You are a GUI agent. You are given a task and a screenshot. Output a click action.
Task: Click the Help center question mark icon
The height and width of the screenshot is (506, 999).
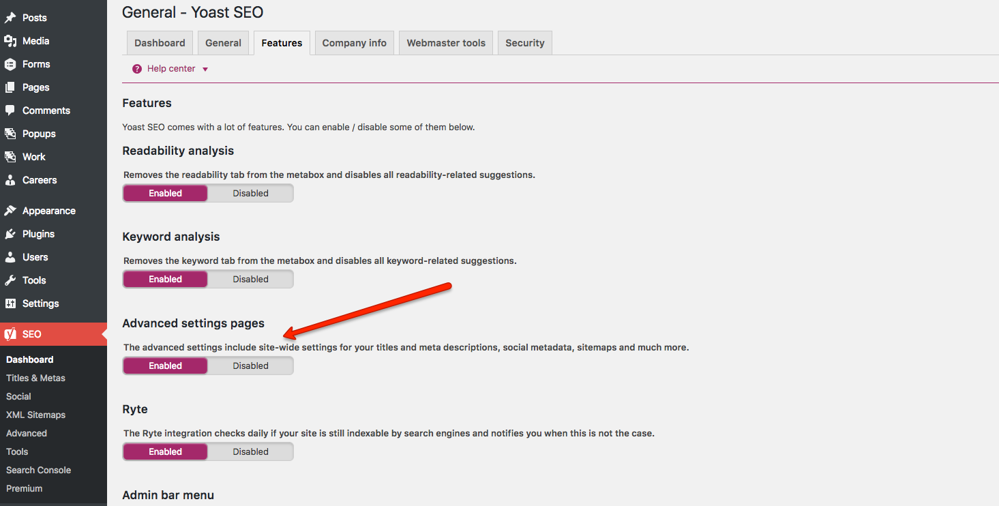click(137, 69)
